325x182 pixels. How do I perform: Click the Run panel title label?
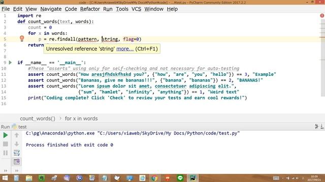pos(5,127)
